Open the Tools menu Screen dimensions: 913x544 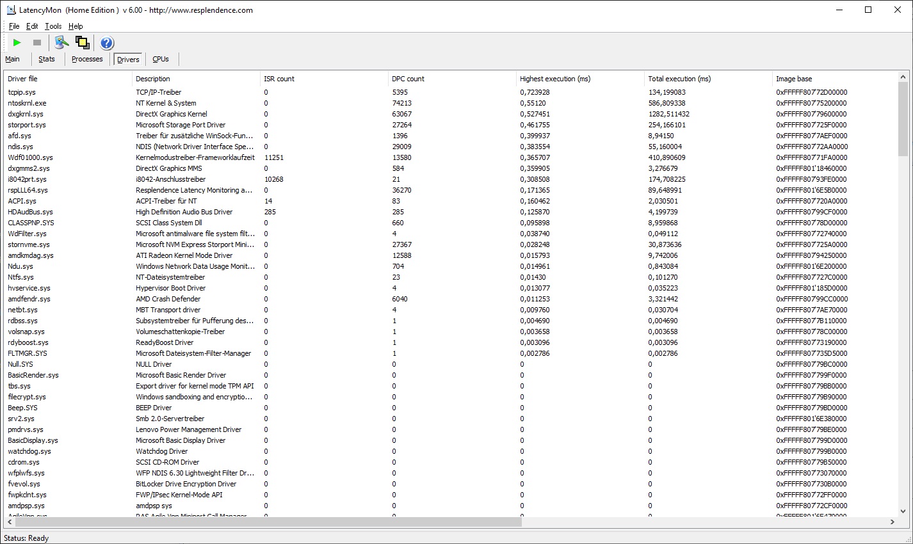pyautogui.click(x=53, y=26)
